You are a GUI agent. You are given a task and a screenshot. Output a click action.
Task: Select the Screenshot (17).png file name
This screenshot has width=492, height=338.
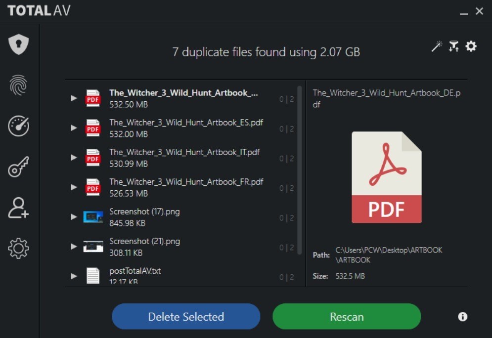click(x=145, y=212)
